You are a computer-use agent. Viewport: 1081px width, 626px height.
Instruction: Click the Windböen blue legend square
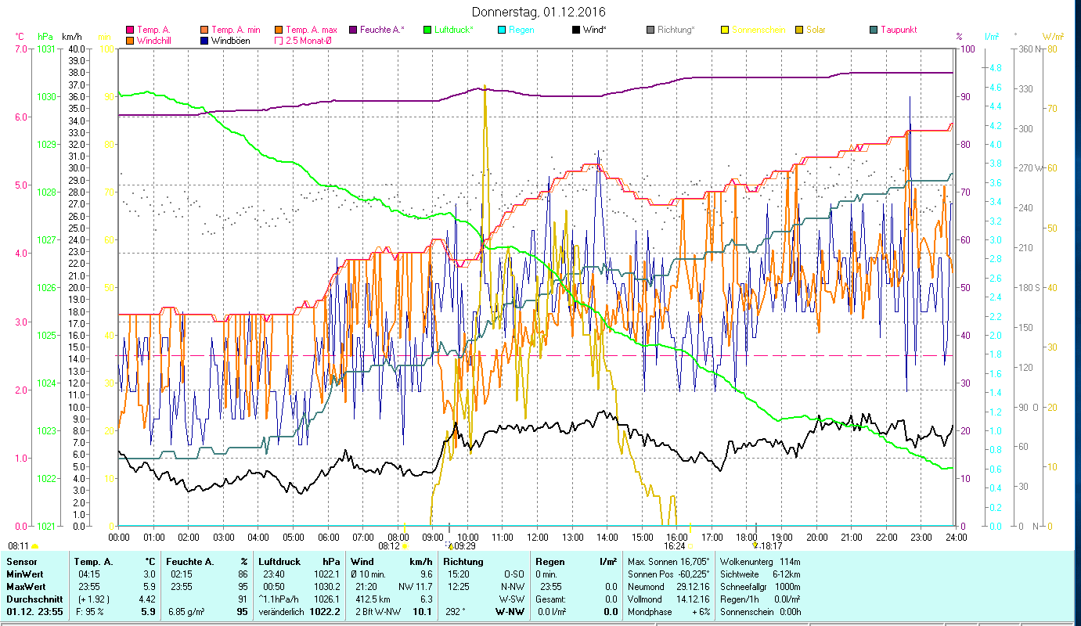click(x=204, y=41)
